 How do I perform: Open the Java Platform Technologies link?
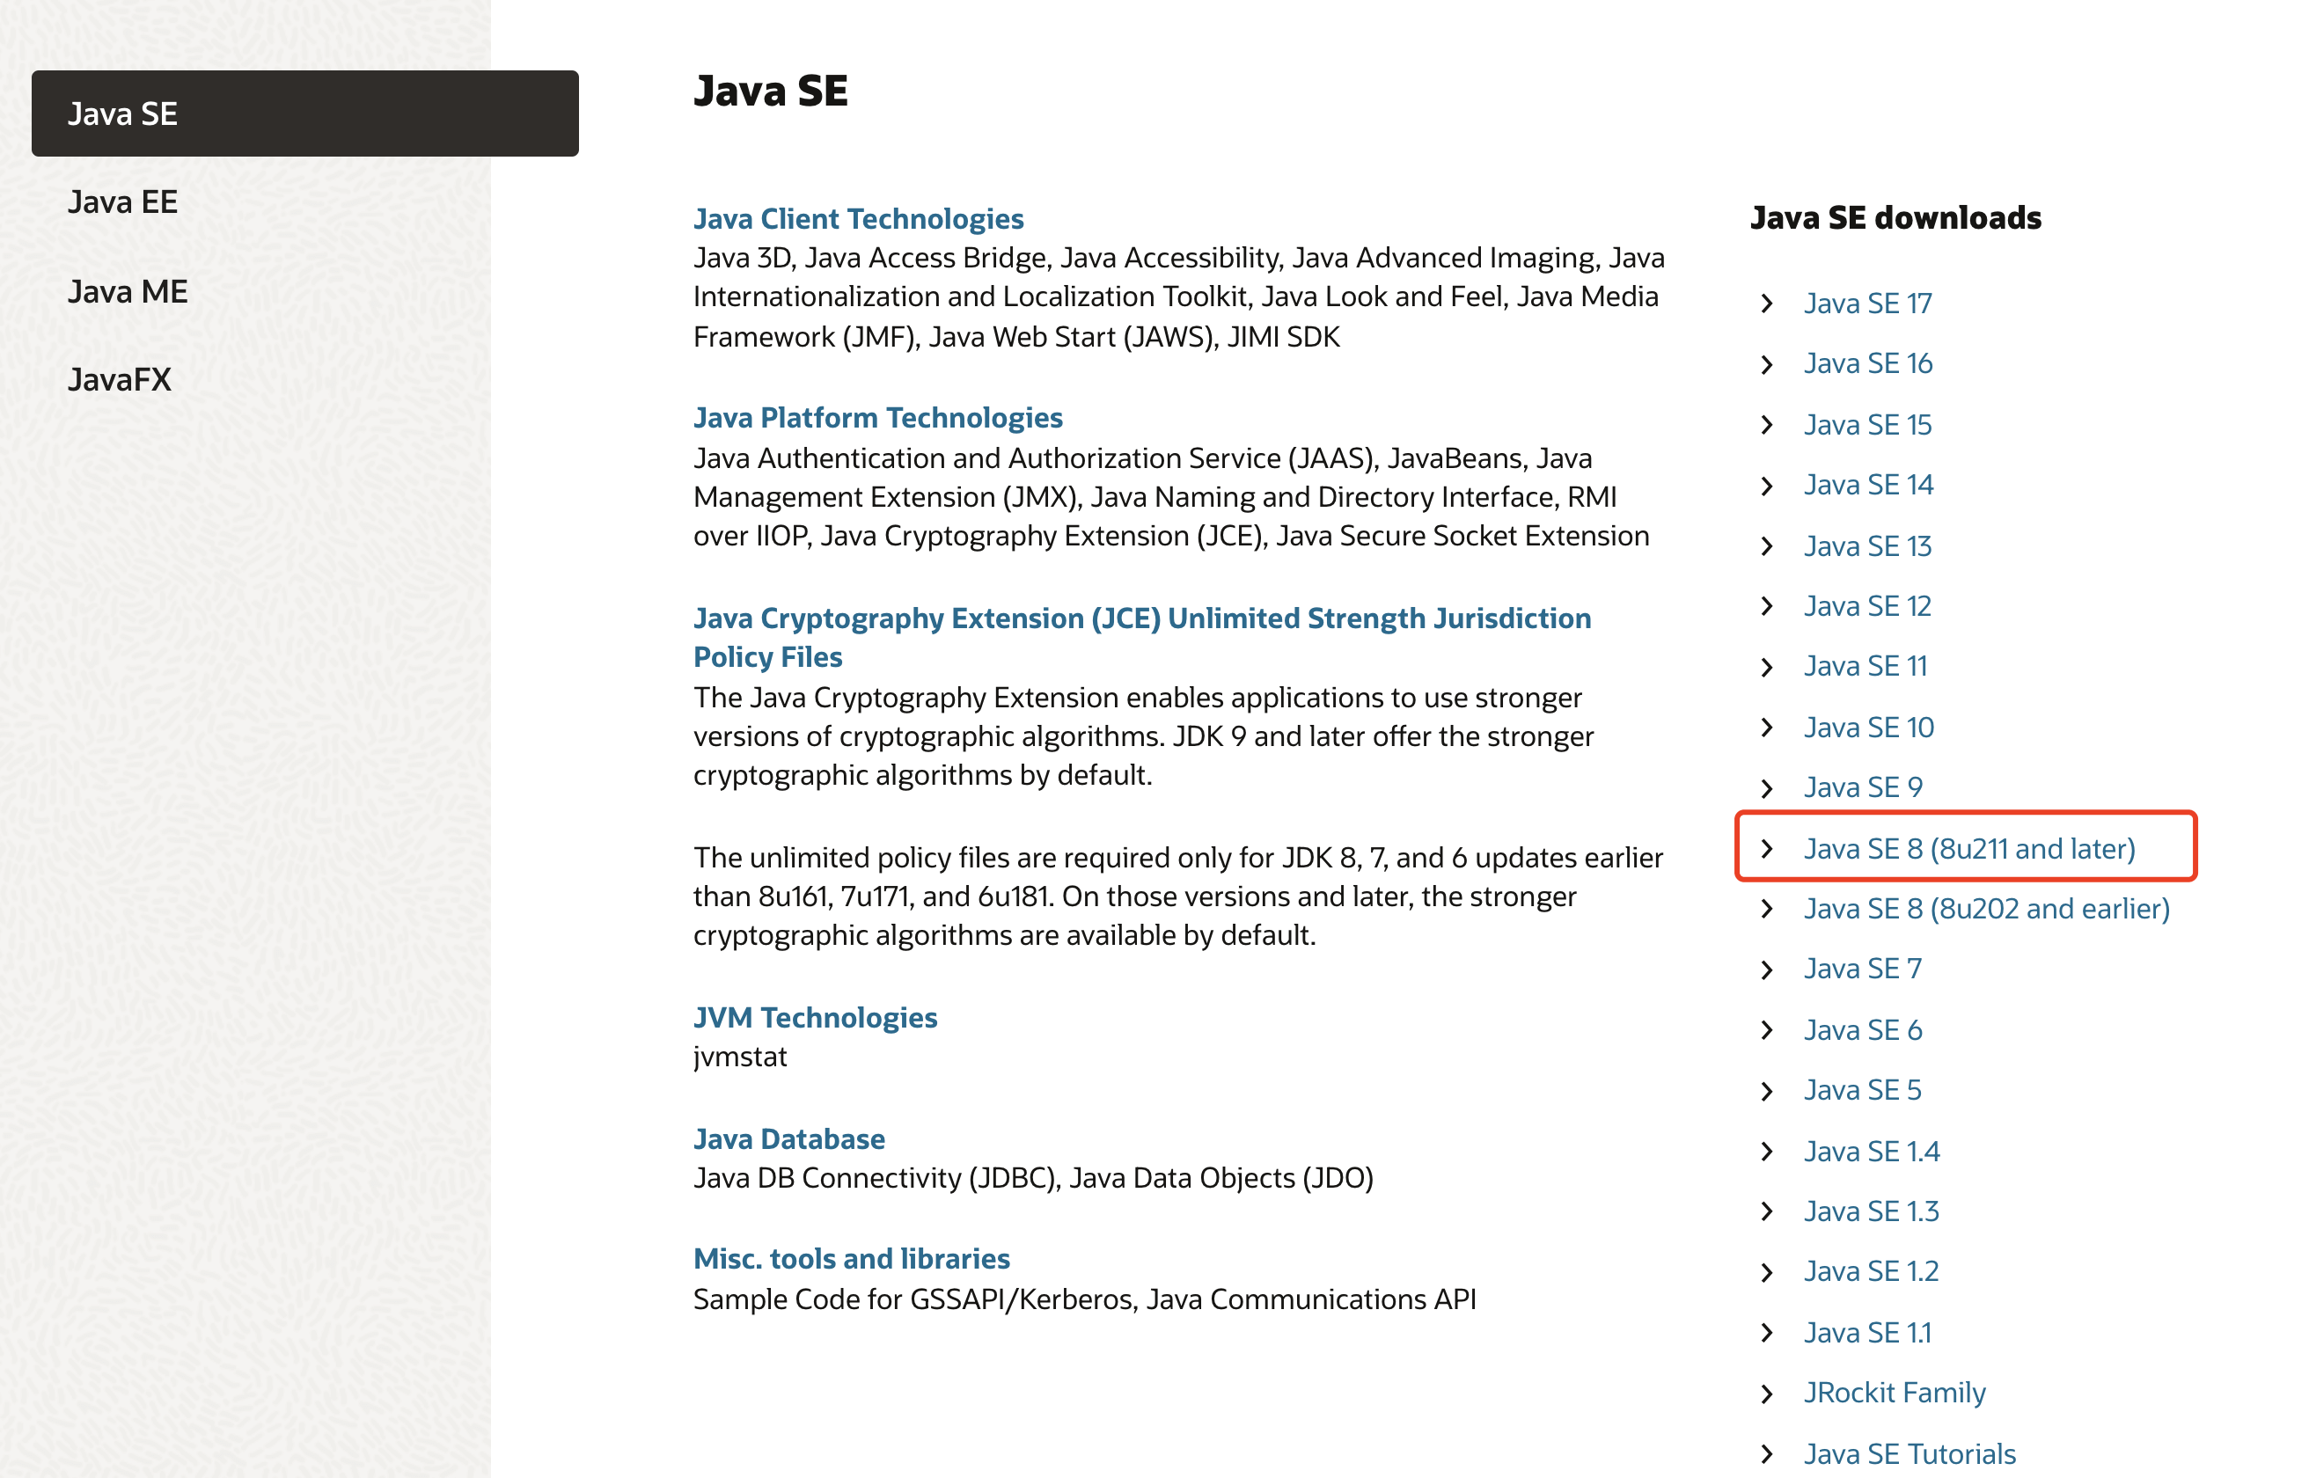coord(877,418)
